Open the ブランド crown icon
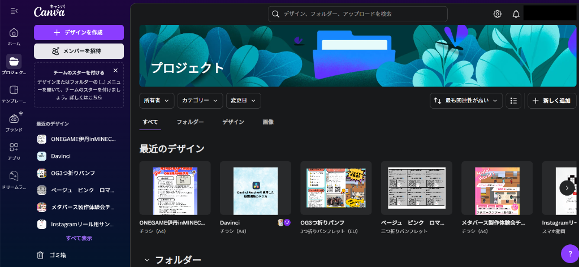 (x=14, y=119)
